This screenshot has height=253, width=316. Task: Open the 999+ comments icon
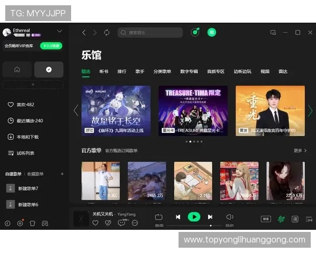click(122, 222)
